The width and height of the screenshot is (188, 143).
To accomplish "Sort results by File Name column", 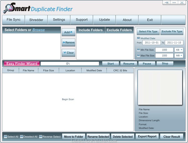I will click(x=29, y=70).
